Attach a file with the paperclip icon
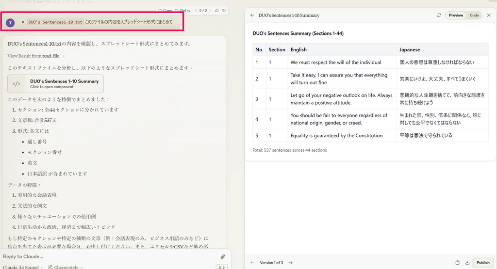This screenshot has height=269, width=497. tap(223, 257)
